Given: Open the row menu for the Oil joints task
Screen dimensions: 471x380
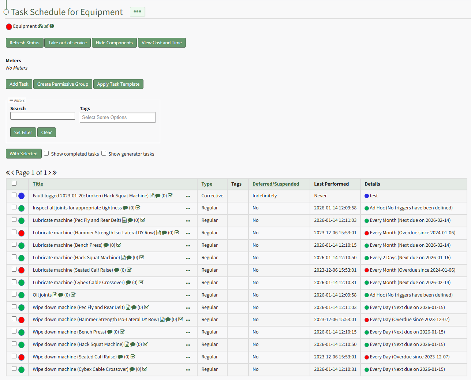Looking at the screenshot, I should [188, 295].
